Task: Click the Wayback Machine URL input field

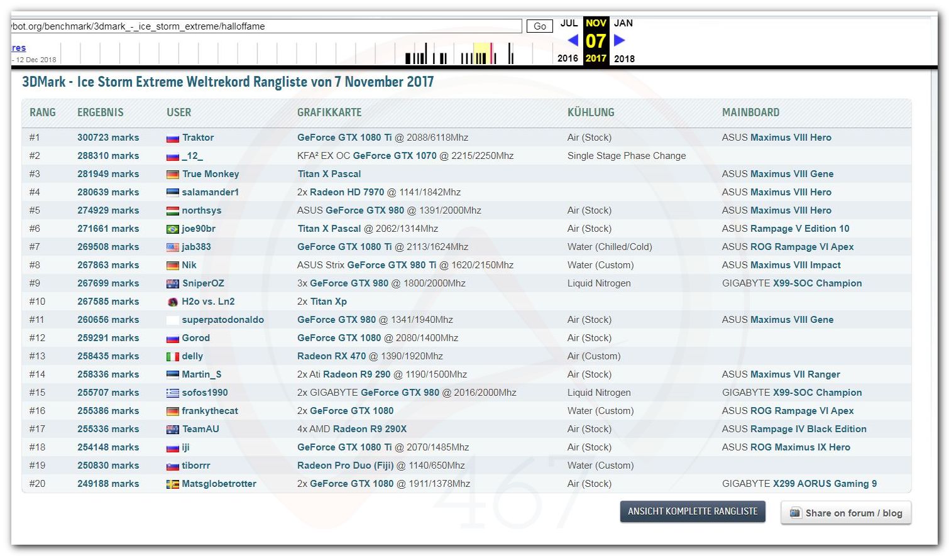Action: pos(266,26)
